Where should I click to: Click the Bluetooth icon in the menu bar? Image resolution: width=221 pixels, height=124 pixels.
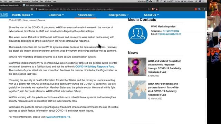(154, 1)
